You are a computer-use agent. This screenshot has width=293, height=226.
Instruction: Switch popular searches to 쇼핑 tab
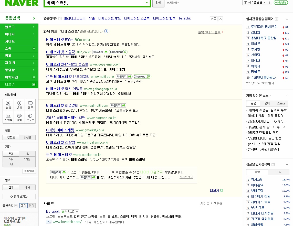[x=279, y=172]
